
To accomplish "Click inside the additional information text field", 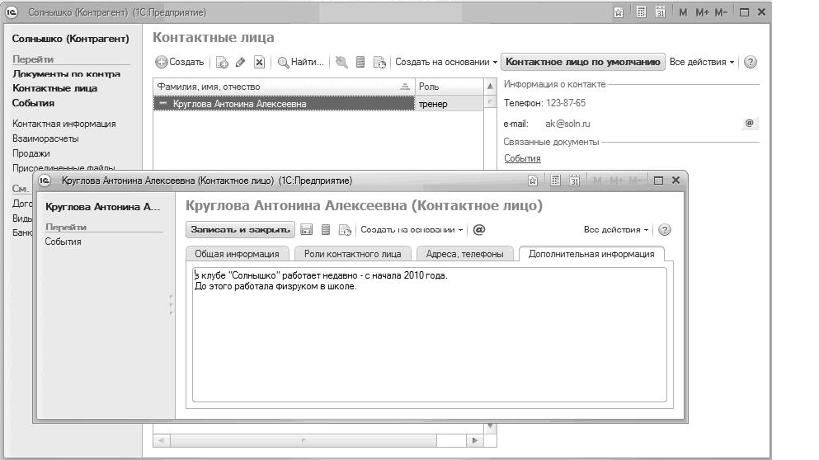I will pyautogui.click(x=430, y=335).
